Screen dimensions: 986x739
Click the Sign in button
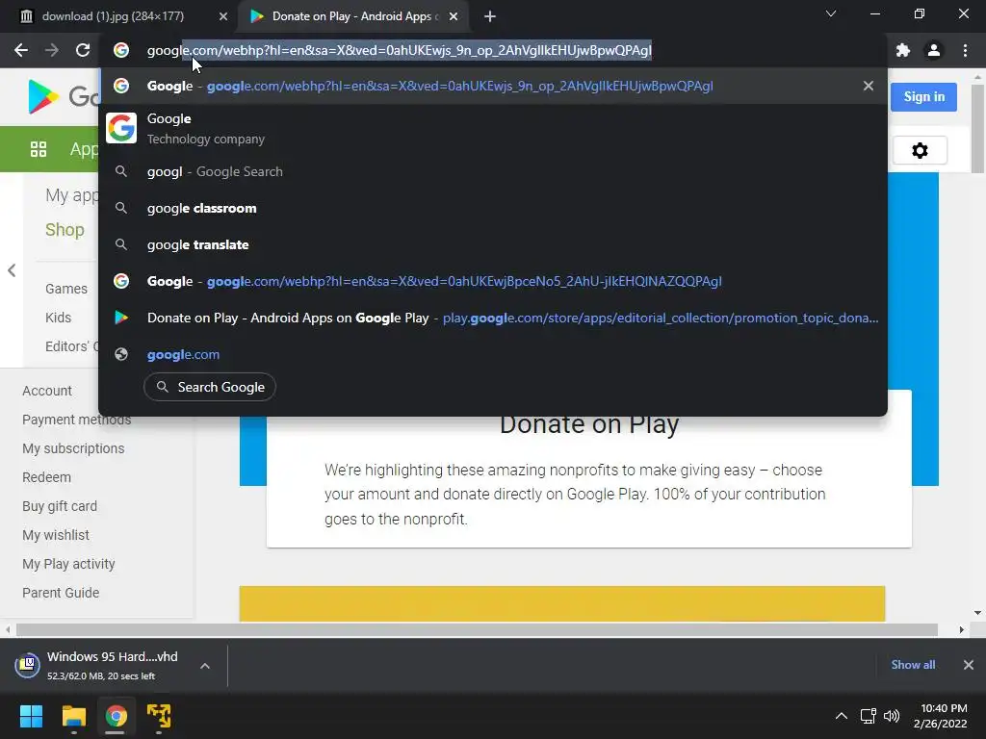923,97
